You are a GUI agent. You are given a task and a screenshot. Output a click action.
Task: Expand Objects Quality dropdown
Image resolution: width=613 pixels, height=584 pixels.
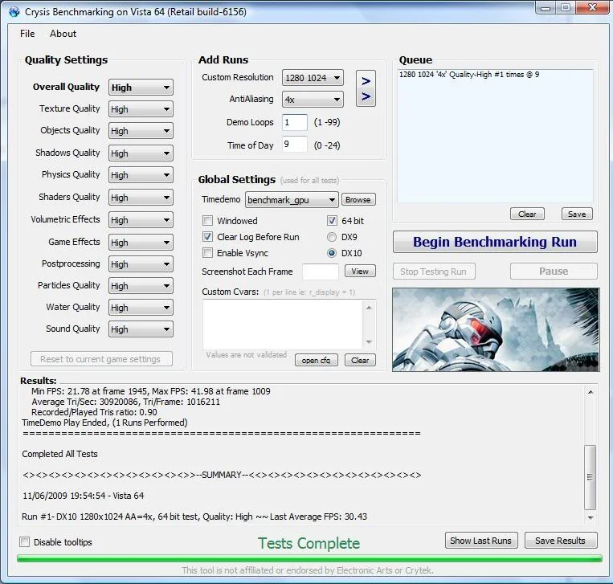(x=141, y=131)
